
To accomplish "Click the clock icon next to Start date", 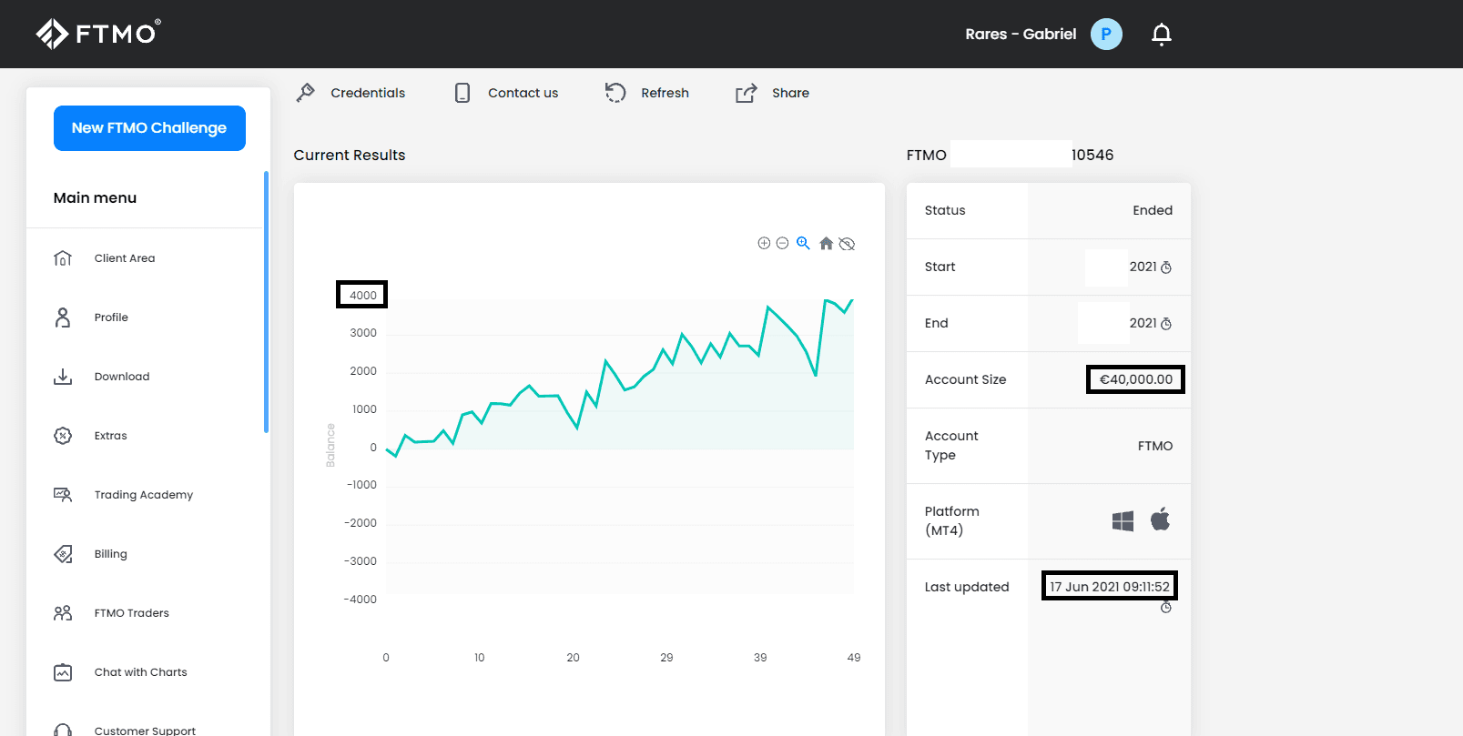I will click(1166, 267).
